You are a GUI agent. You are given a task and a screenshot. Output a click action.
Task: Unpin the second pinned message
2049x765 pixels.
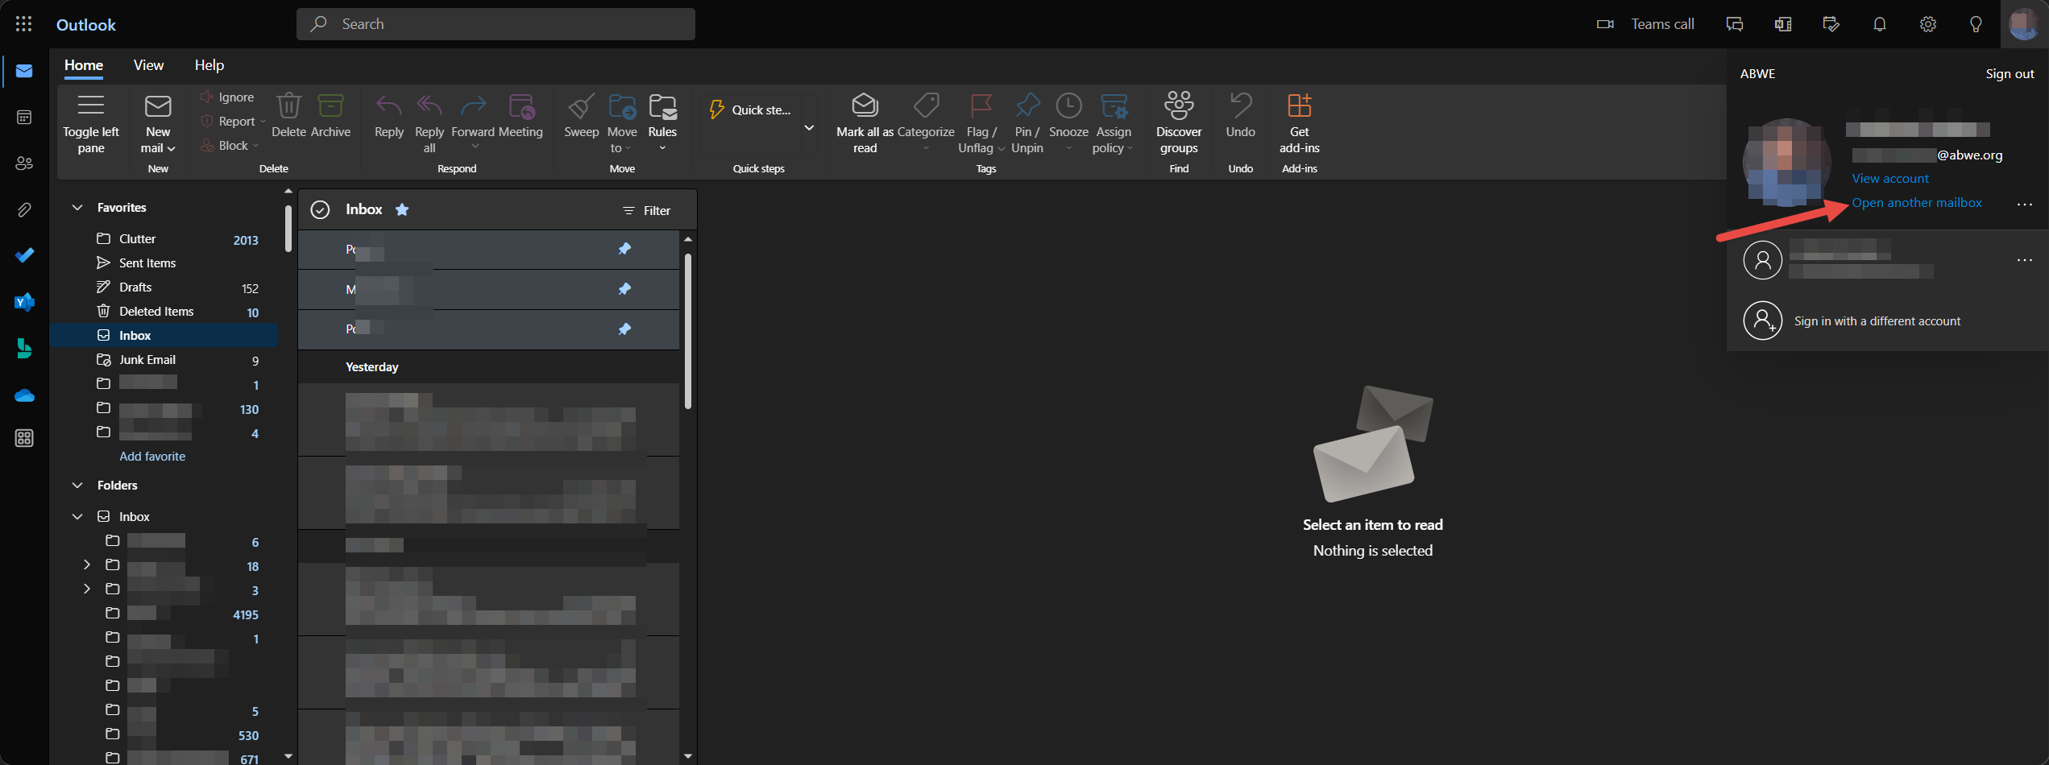pos(624,289)
